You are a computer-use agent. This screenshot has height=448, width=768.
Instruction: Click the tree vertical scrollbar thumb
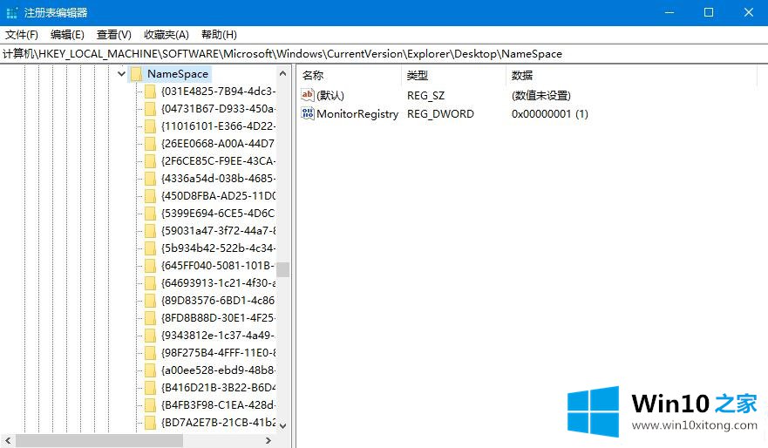pyautogui.click(x=282, y=269)
